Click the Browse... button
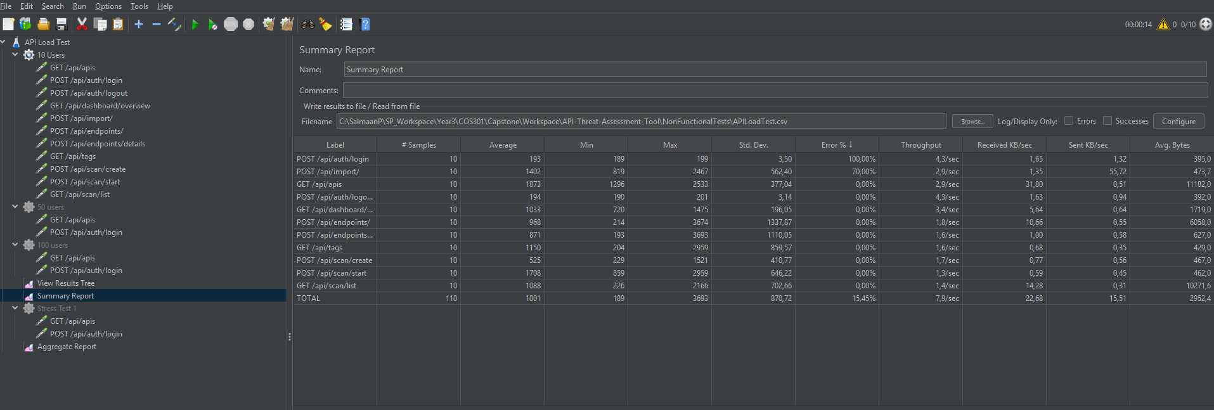Viewport: 1214px width, 410px height. click(972, 121)
